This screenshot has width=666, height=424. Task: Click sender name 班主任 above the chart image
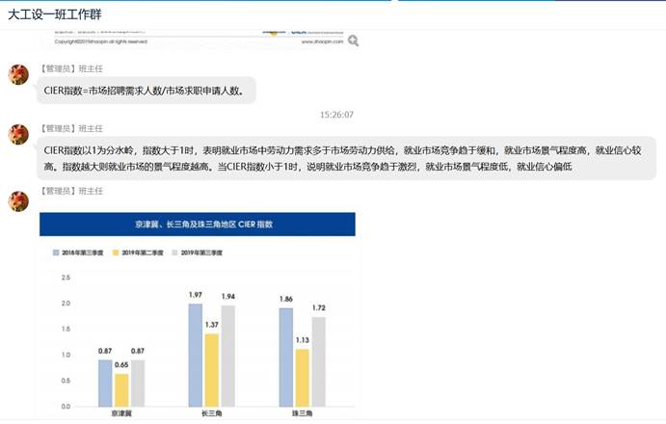(x=91, y=192)
